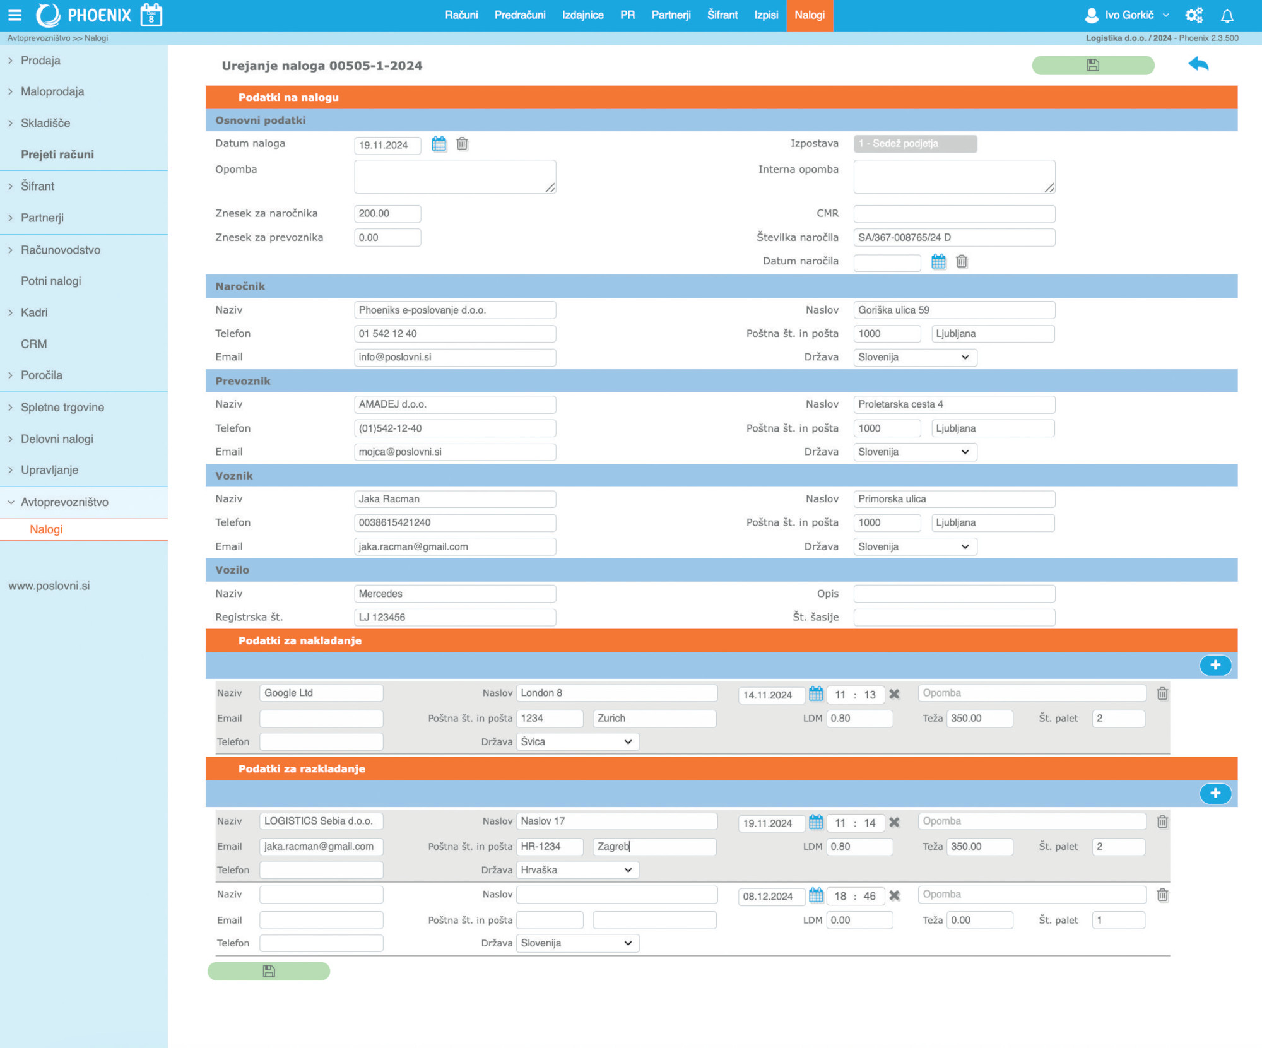Screen dimensions: 1262x1048
Task: Open the hamburger menu icon
Action: click(x=15, y=15)
